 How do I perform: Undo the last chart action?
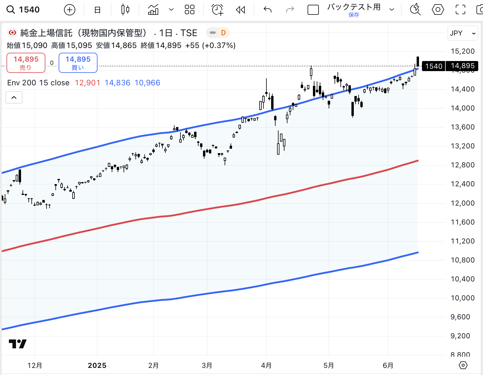[x=268, y=10]
